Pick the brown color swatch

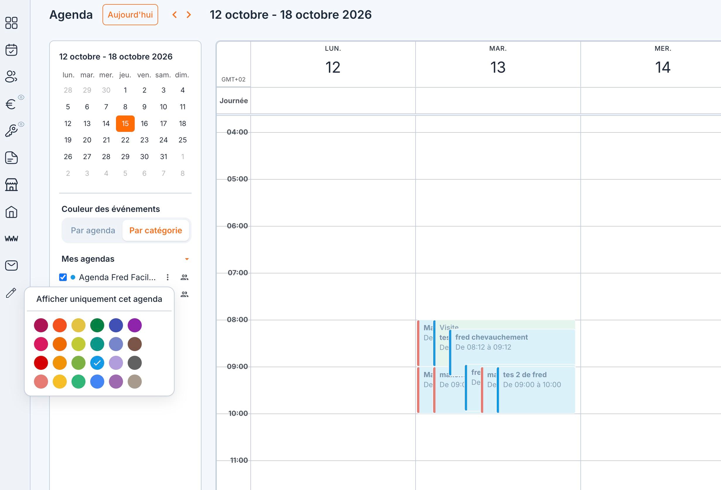tap(135, 344)
